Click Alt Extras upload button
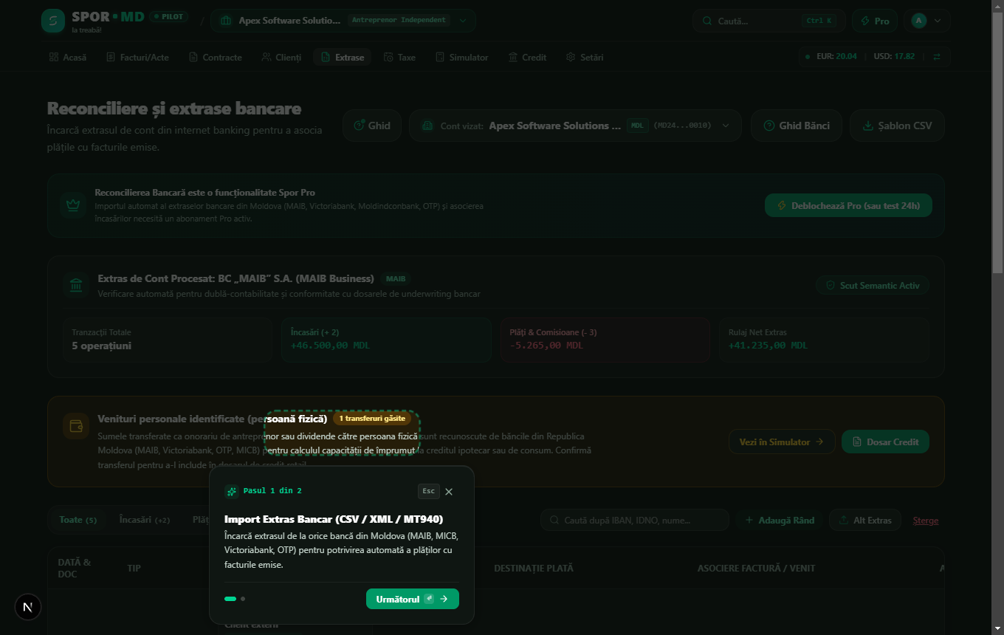This screenshot has height=635, width=1004. point(865,520)
